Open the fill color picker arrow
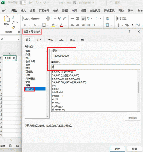Screen dimensions: 143x152 click(x=57, y=25)
